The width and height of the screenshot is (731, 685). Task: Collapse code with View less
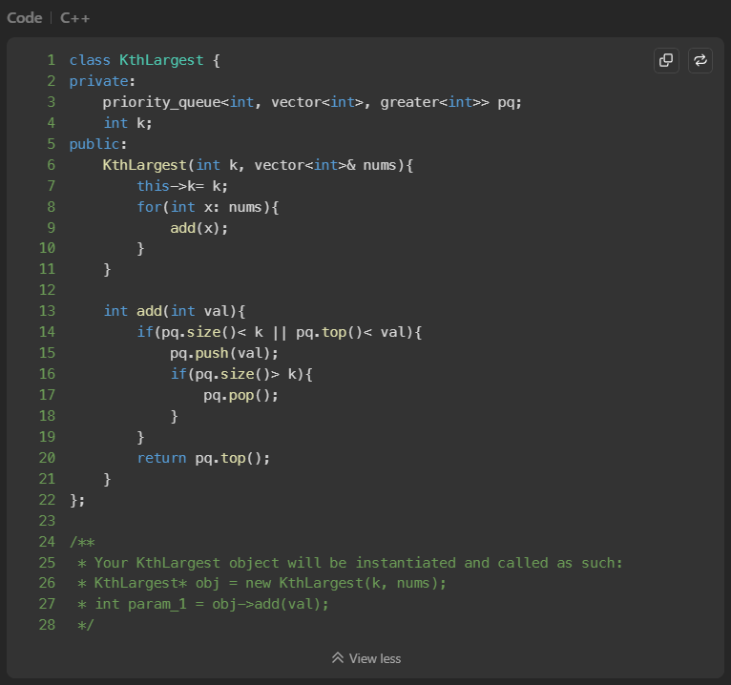(366, 658)
